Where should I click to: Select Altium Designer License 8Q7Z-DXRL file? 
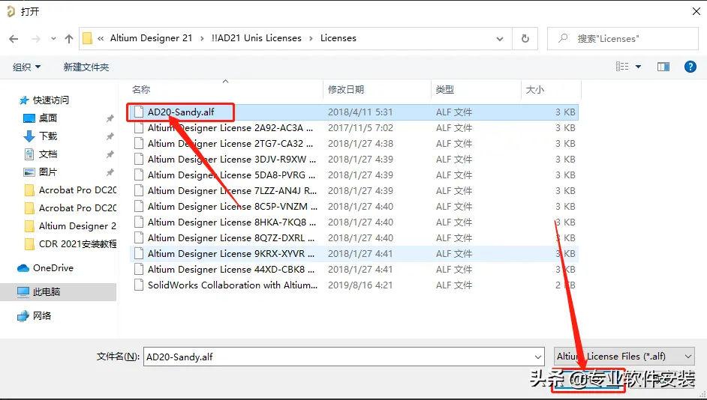pos(353,238)
